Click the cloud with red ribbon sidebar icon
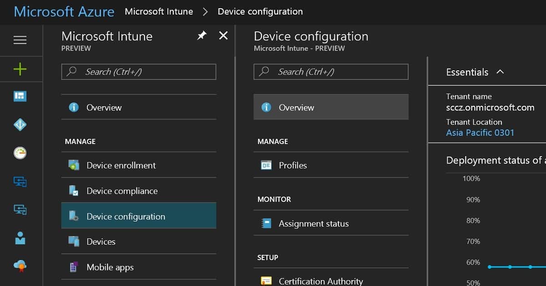Screen dimensions: 546x286 pyautogui.click(x=20, y=266)
